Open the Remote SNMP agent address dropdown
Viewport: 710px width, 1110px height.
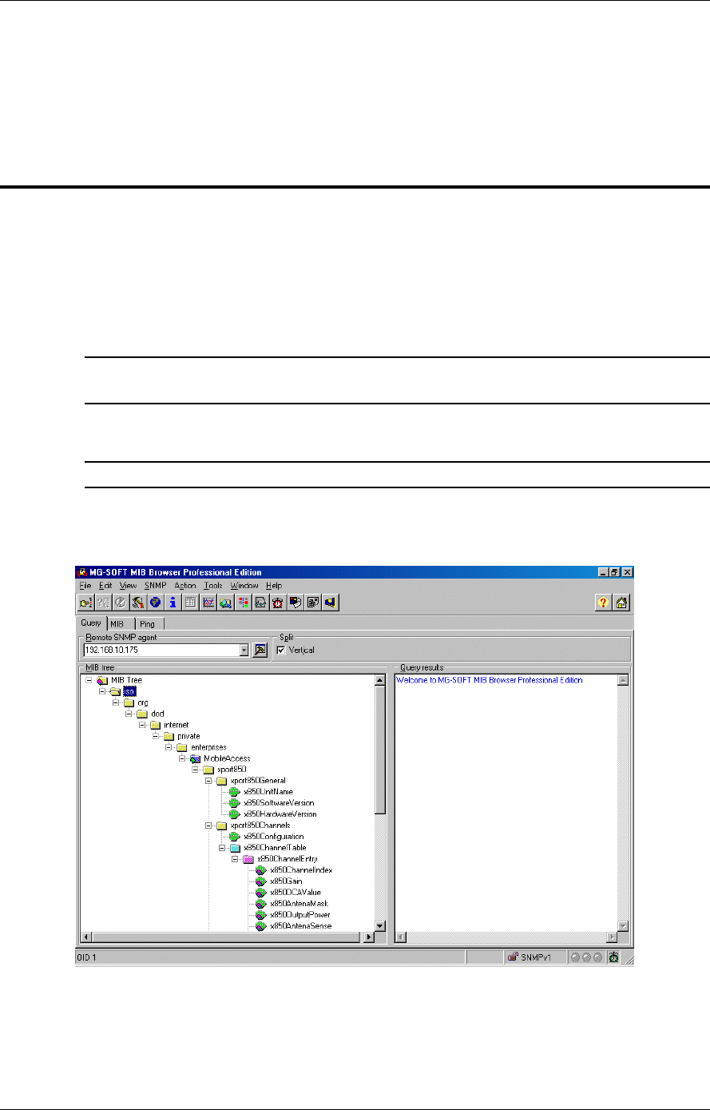pyautogui.click(x=244, y=650)
